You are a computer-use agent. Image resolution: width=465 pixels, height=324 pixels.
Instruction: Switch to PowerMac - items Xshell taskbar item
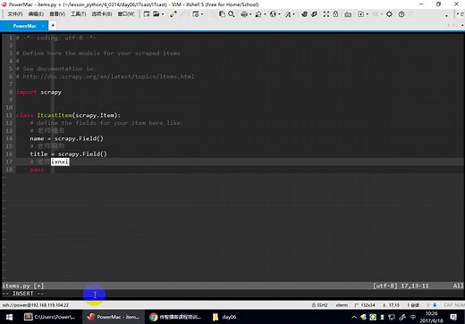click(114, 317)
